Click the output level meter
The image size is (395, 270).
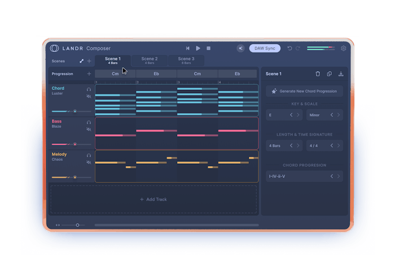tap(321, 48)
